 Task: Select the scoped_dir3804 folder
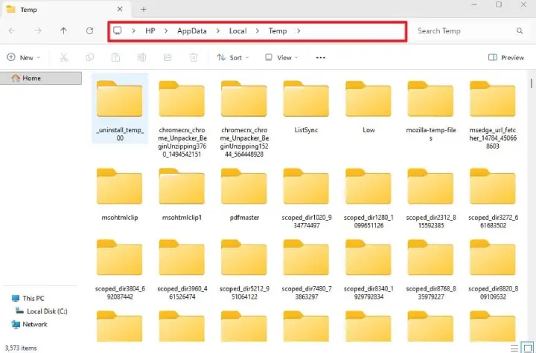(120, 270)
